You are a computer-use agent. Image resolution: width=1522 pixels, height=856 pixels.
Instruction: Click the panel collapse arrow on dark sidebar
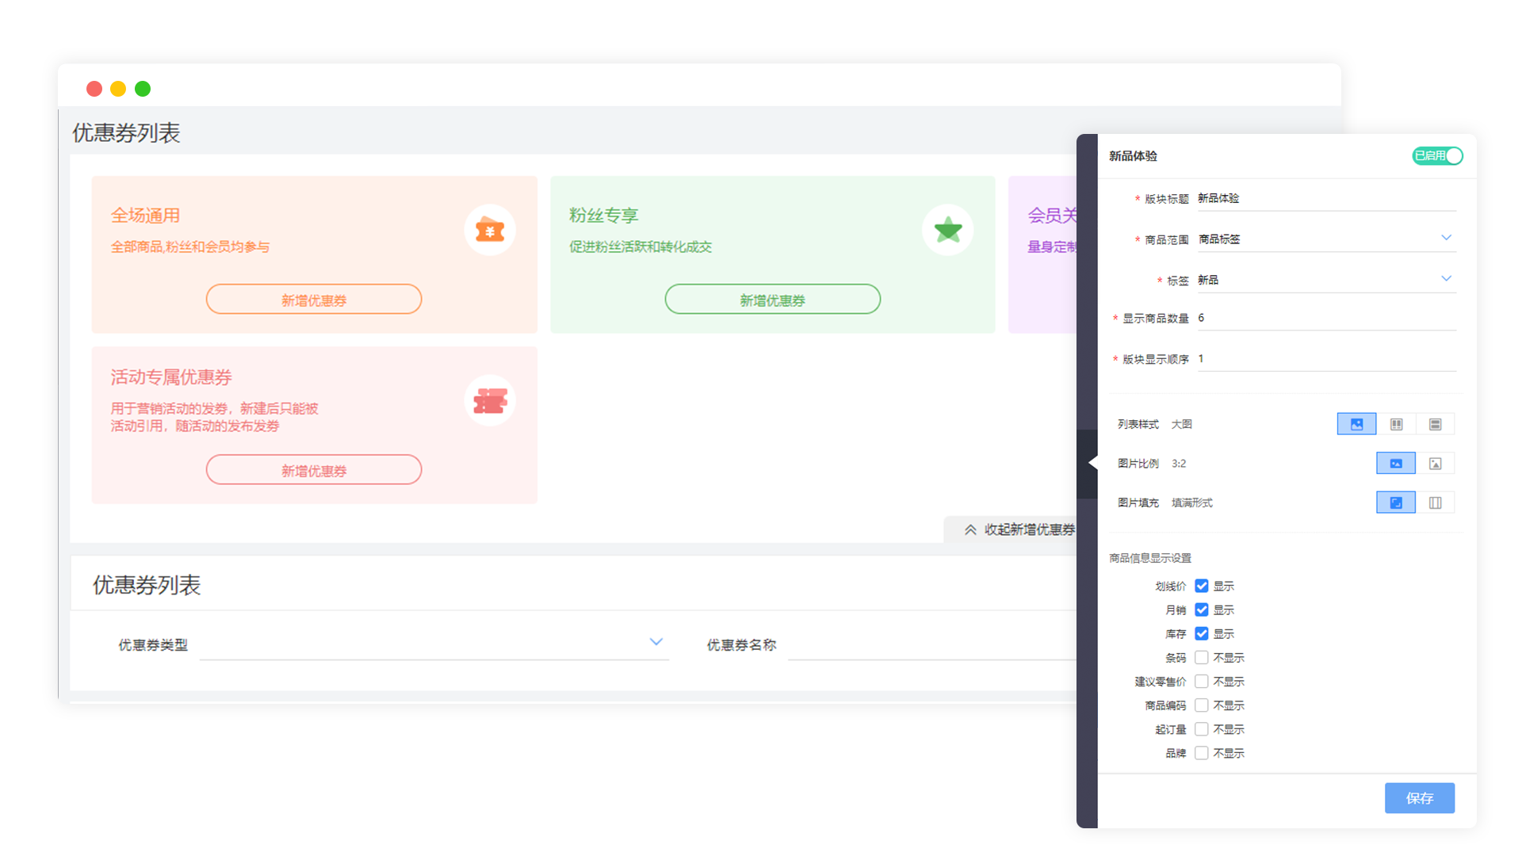coord(1092,463)
